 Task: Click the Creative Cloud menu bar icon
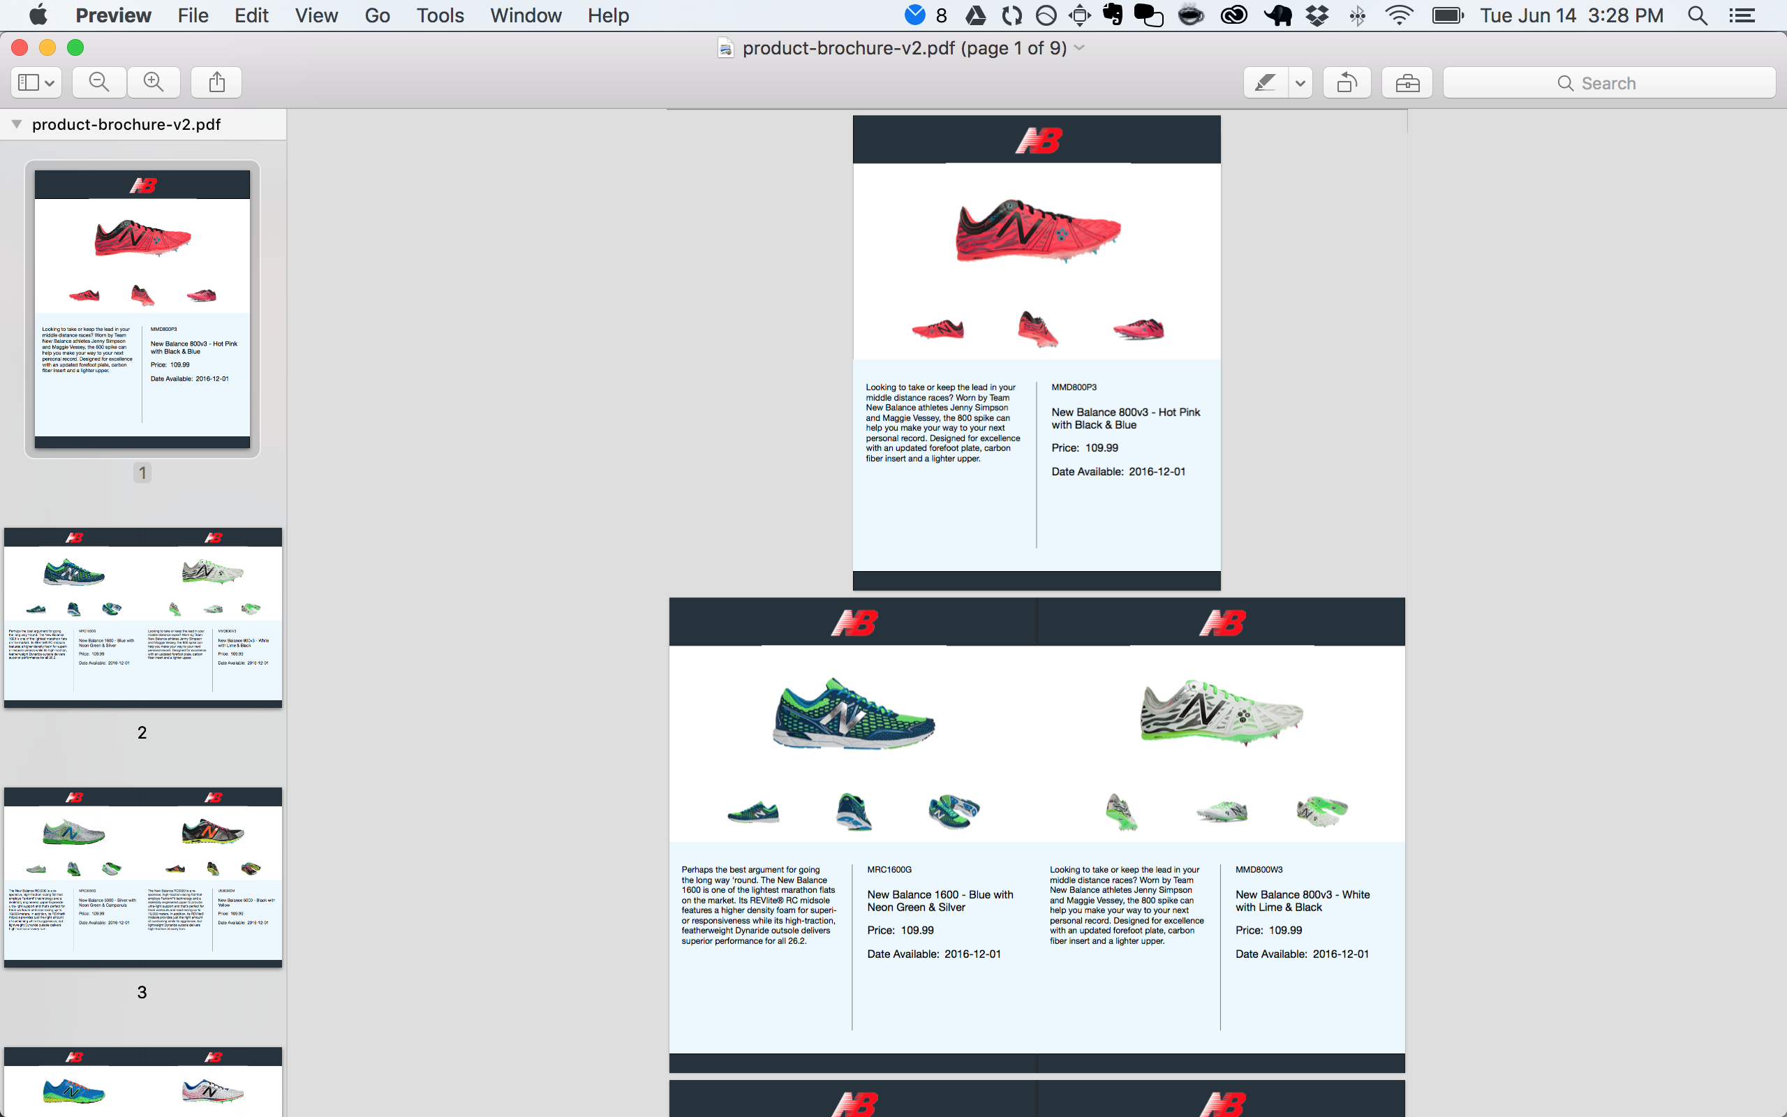coord(1233,15)
